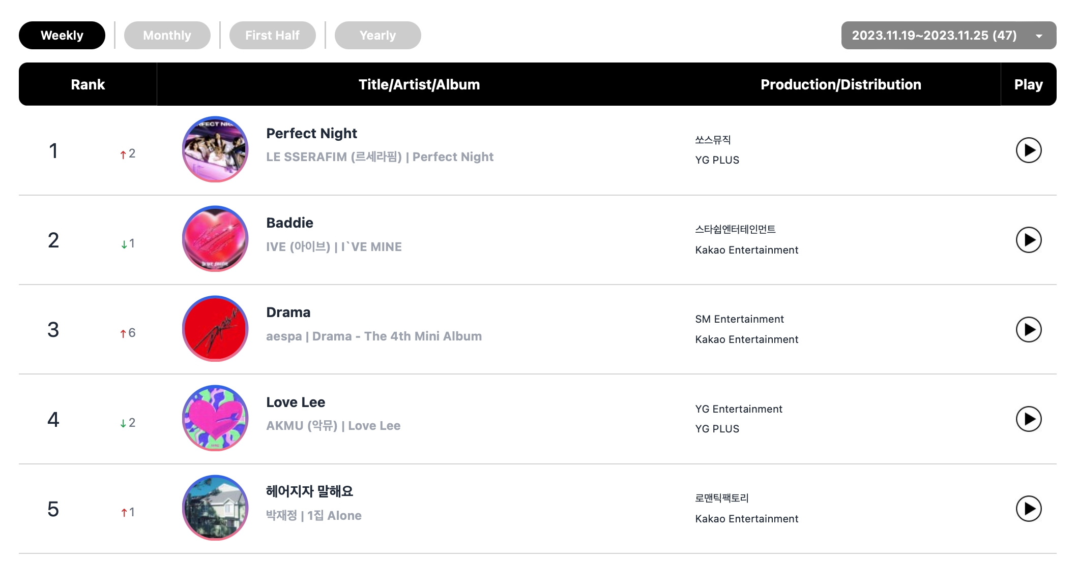1077x562 pixels.
Task: Open the Perfect Night song title
Action: click(311, 134)
